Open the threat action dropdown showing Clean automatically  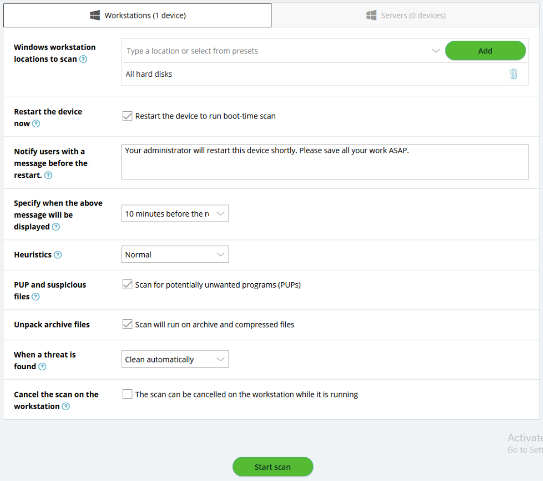tap(175, 359)
